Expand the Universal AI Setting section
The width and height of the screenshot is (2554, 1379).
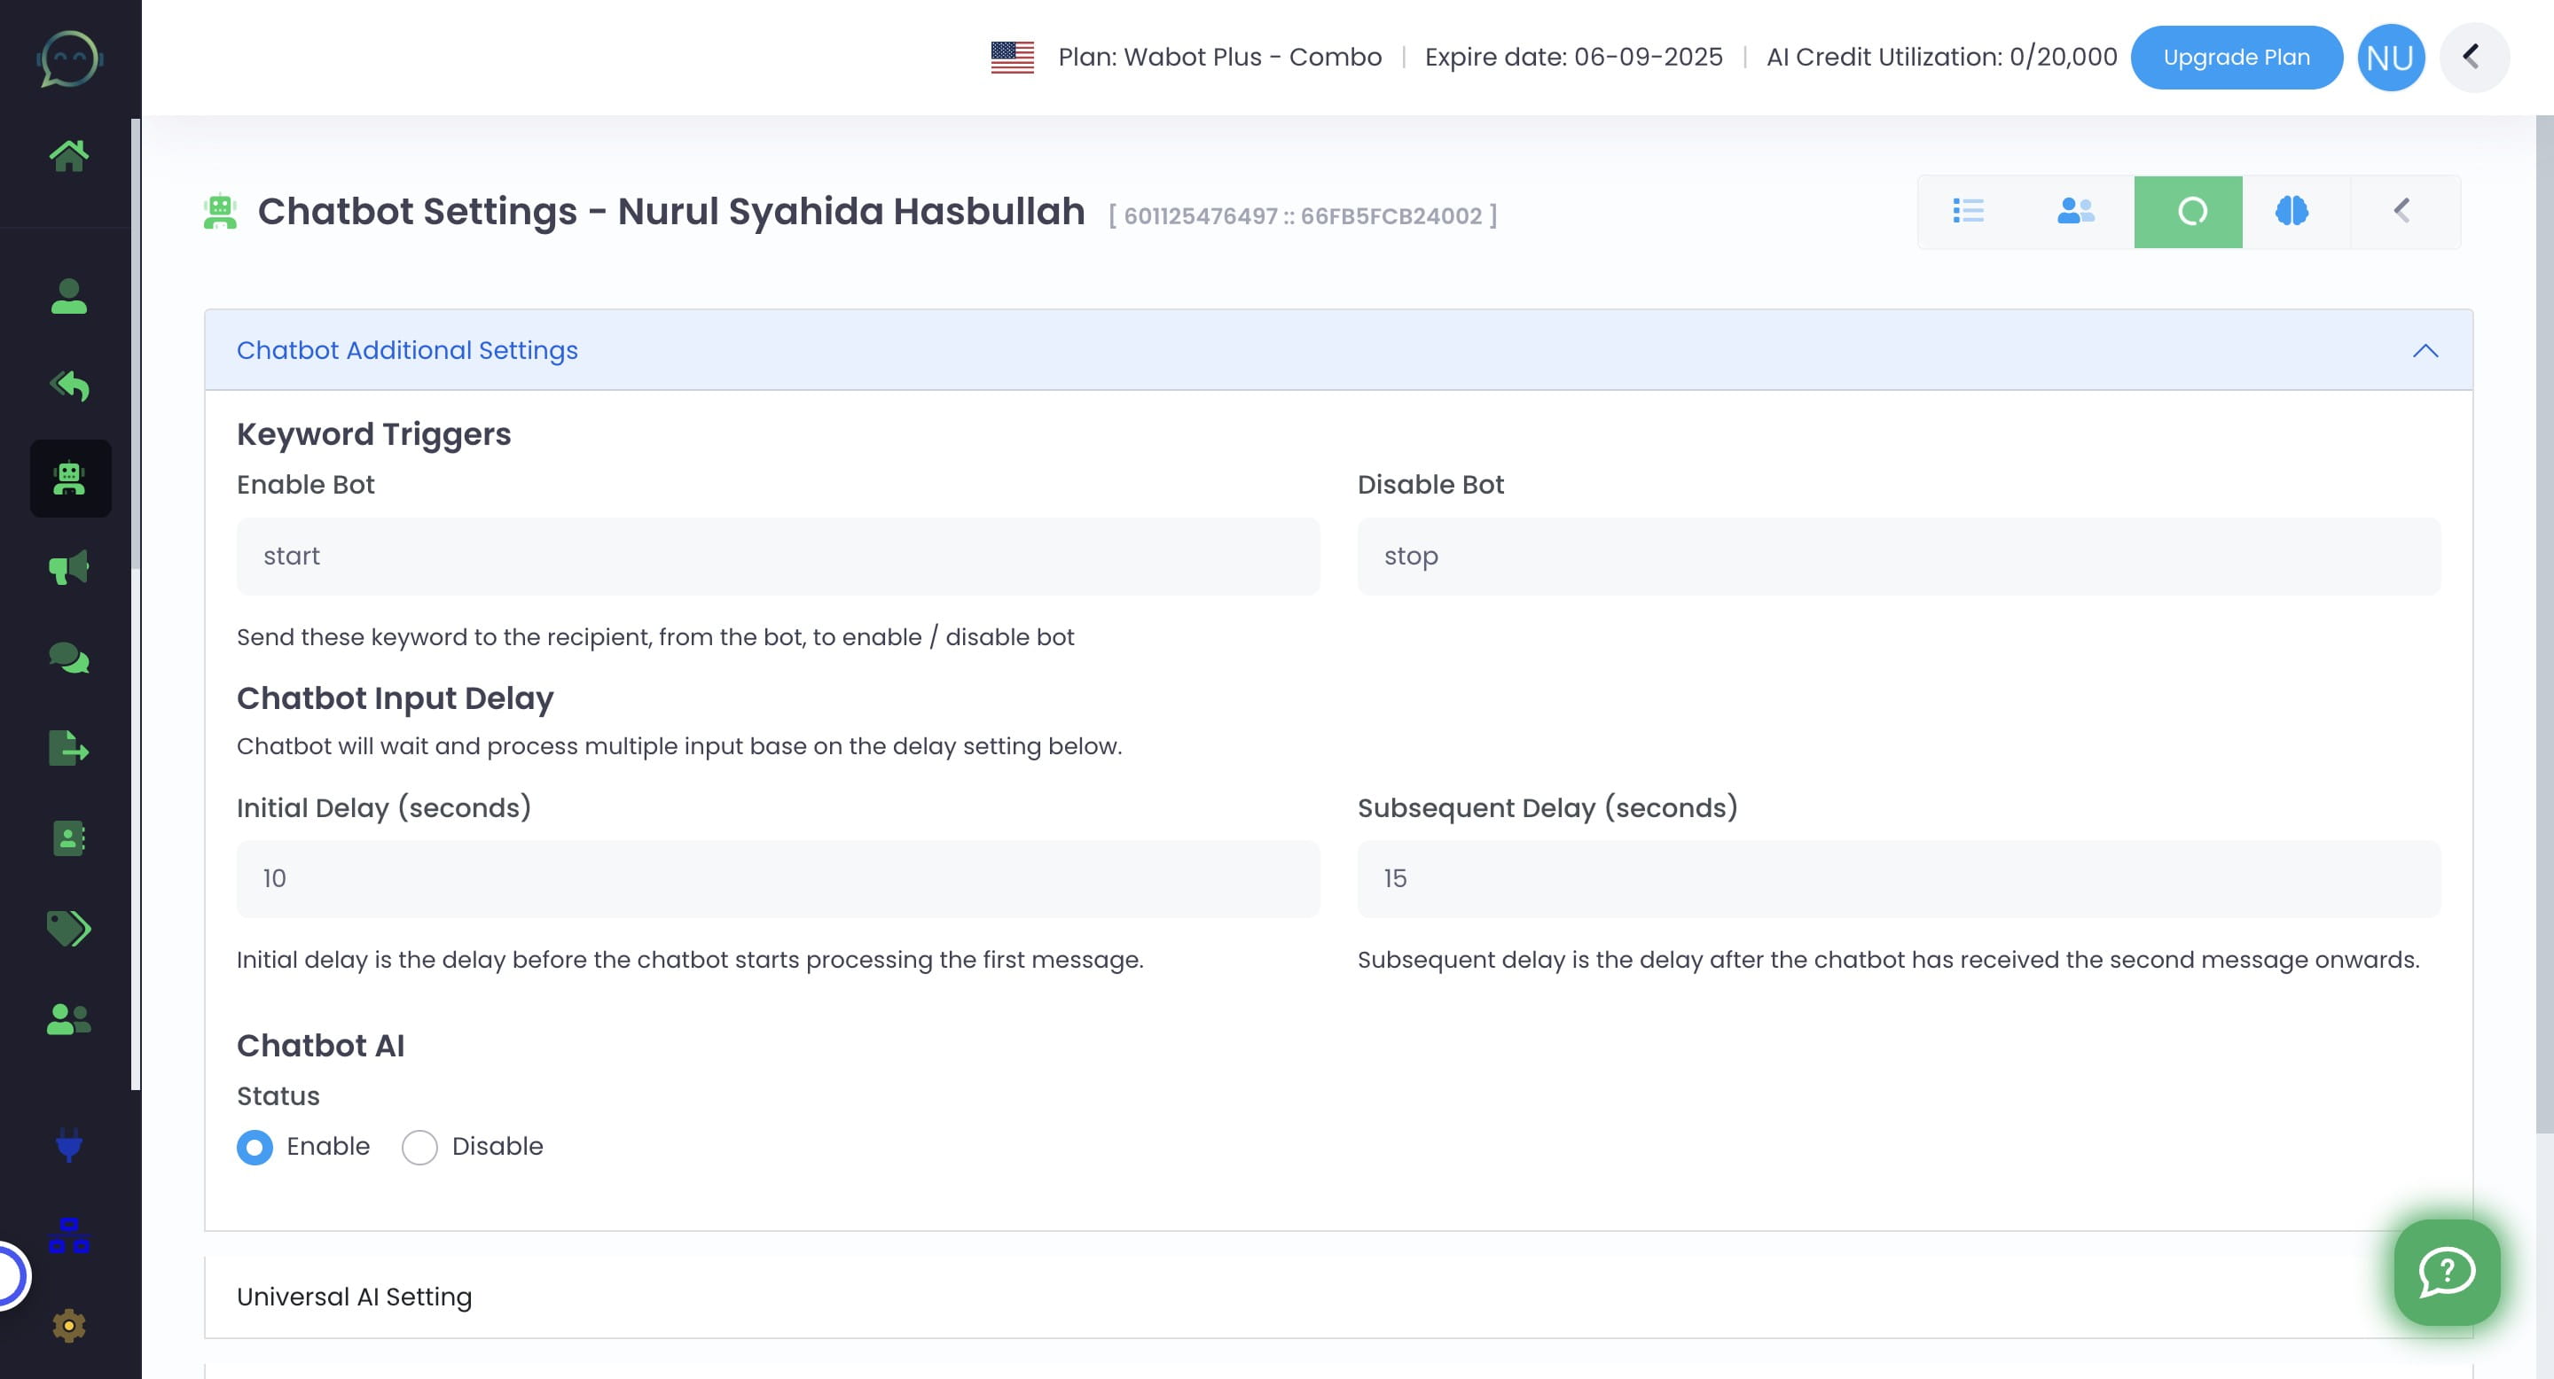(354, 1297)
